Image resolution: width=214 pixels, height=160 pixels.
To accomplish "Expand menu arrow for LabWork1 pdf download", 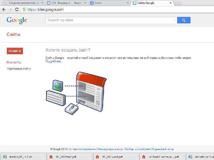I will [x=184, y=156].
